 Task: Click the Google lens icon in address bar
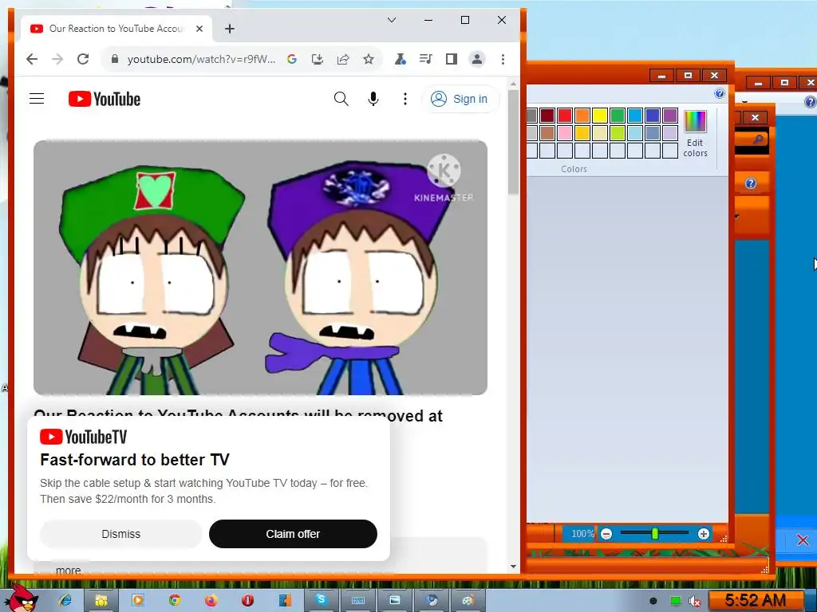(292, 59)
